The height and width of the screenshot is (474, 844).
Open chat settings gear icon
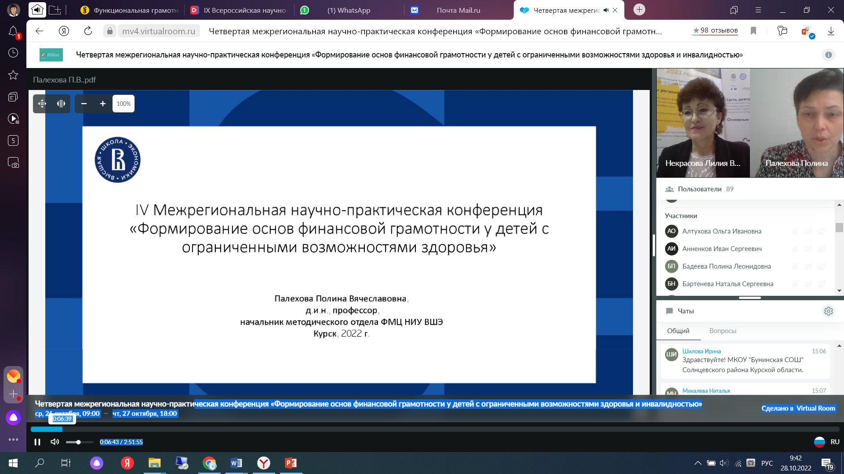point(828,311)
